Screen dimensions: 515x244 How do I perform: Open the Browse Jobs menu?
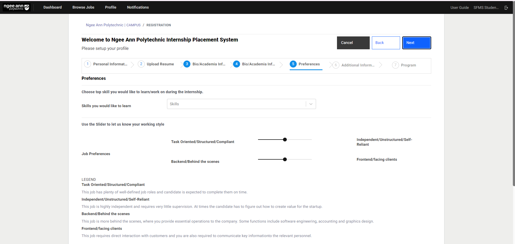[x=83, y=7]
